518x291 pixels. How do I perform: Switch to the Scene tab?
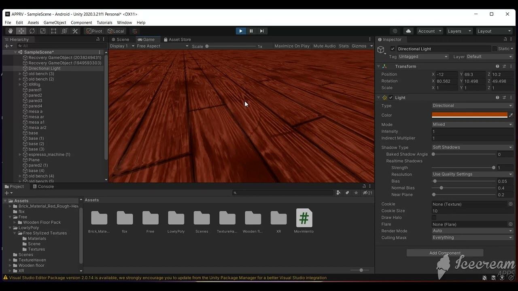click(x=120, y=39)
